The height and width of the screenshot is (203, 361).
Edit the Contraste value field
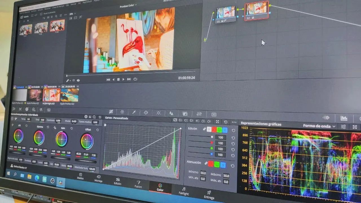(x=58, y=120)
